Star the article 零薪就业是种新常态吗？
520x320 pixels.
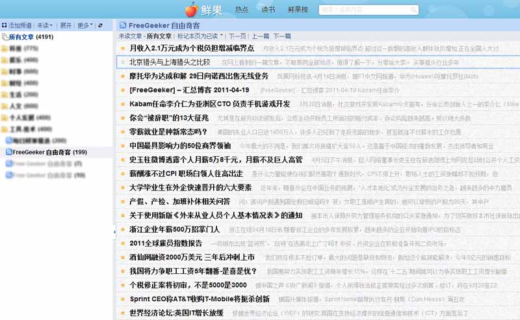[123, 132]
